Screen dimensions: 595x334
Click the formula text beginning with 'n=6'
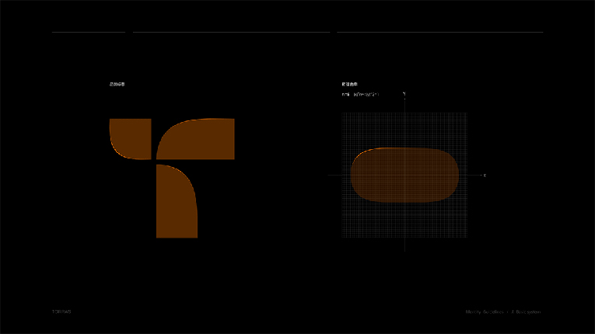pyautogui.click(x=360, y=95)
